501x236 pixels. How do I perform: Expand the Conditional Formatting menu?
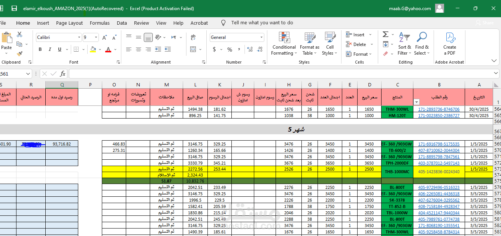click(x=284, y=44)
